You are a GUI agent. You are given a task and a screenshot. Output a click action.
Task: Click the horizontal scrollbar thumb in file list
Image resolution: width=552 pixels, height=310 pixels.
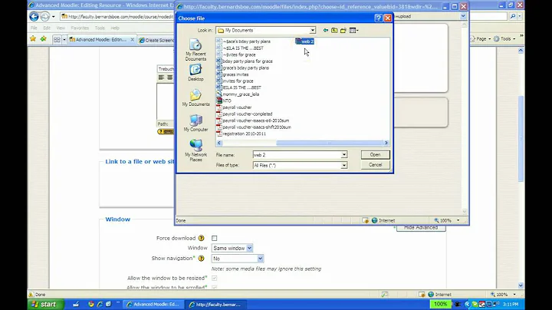pyautogui.click(x=330, y=143)
